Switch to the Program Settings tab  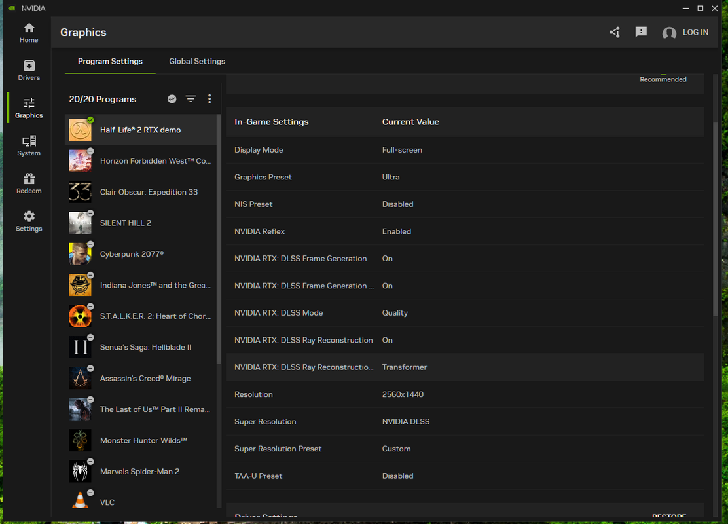coord(110,62)
